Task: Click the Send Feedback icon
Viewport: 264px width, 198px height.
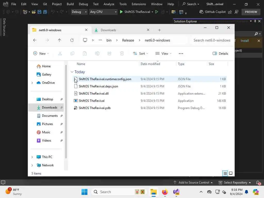Action: [x=237, y=12]
